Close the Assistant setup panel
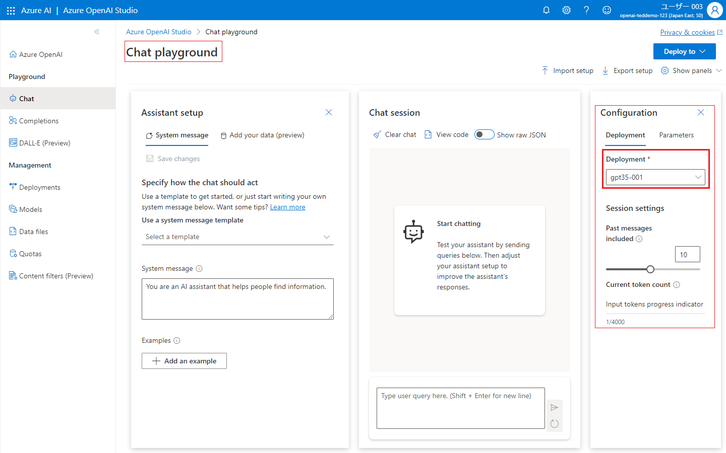 (329, 112)
